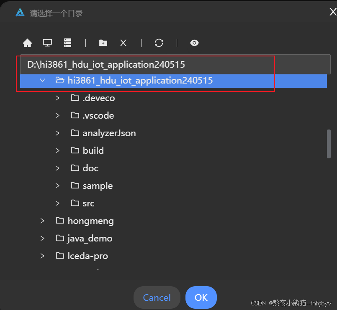Go to the home directory icon
337x310 pixels.
27,43
